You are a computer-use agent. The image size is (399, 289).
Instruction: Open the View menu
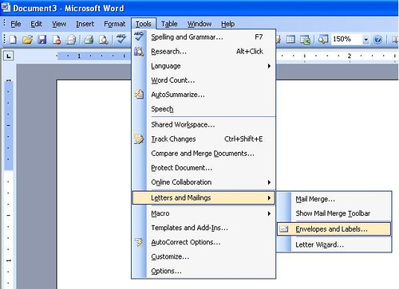(59, 24)
